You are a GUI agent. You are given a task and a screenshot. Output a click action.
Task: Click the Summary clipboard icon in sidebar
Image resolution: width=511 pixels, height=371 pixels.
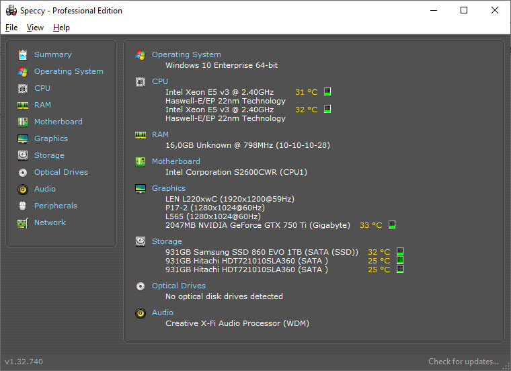tap(22, 54)
